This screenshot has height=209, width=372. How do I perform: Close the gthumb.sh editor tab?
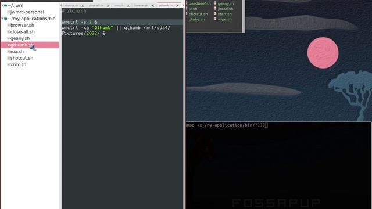click(177, 6)
